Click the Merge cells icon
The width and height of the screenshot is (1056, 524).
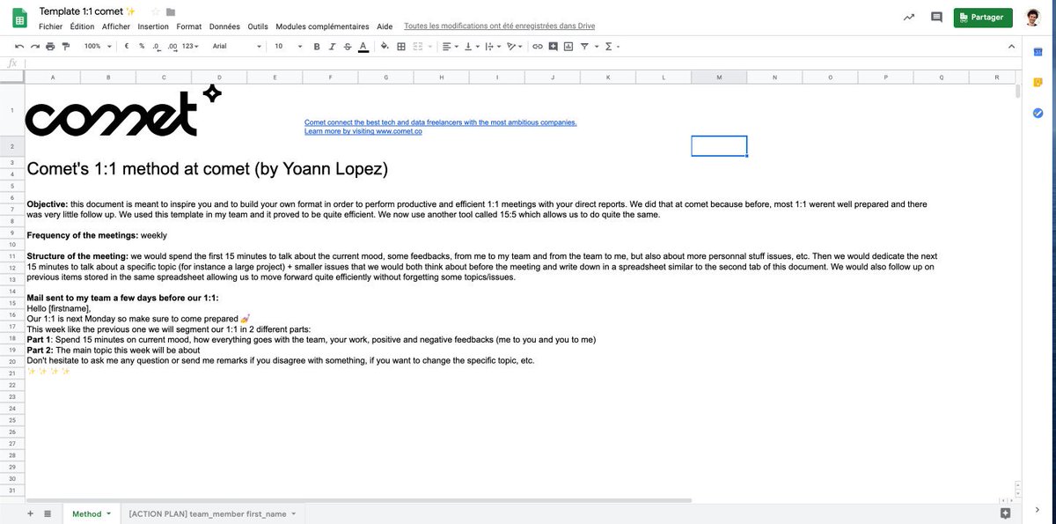pos(418,47)
